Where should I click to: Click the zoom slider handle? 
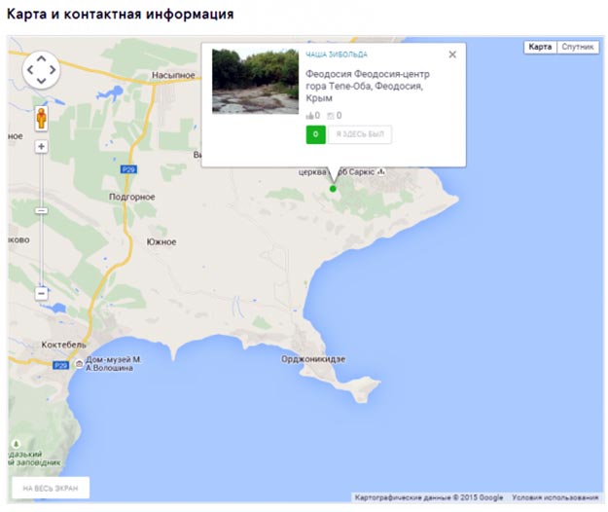42,210
